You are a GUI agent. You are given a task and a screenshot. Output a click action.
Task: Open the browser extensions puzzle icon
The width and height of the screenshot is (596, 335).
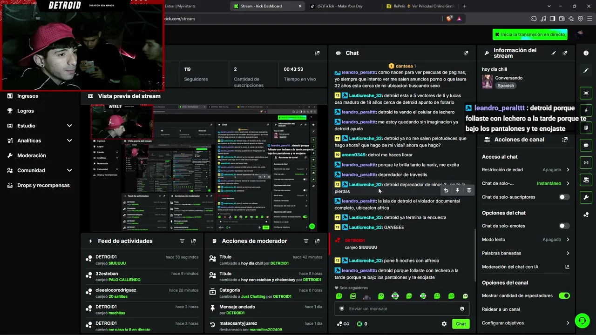pyautogui.click(x=534, y=19)
